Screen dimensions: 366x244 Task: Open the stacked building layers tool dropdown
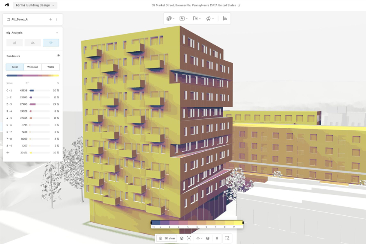171,18
